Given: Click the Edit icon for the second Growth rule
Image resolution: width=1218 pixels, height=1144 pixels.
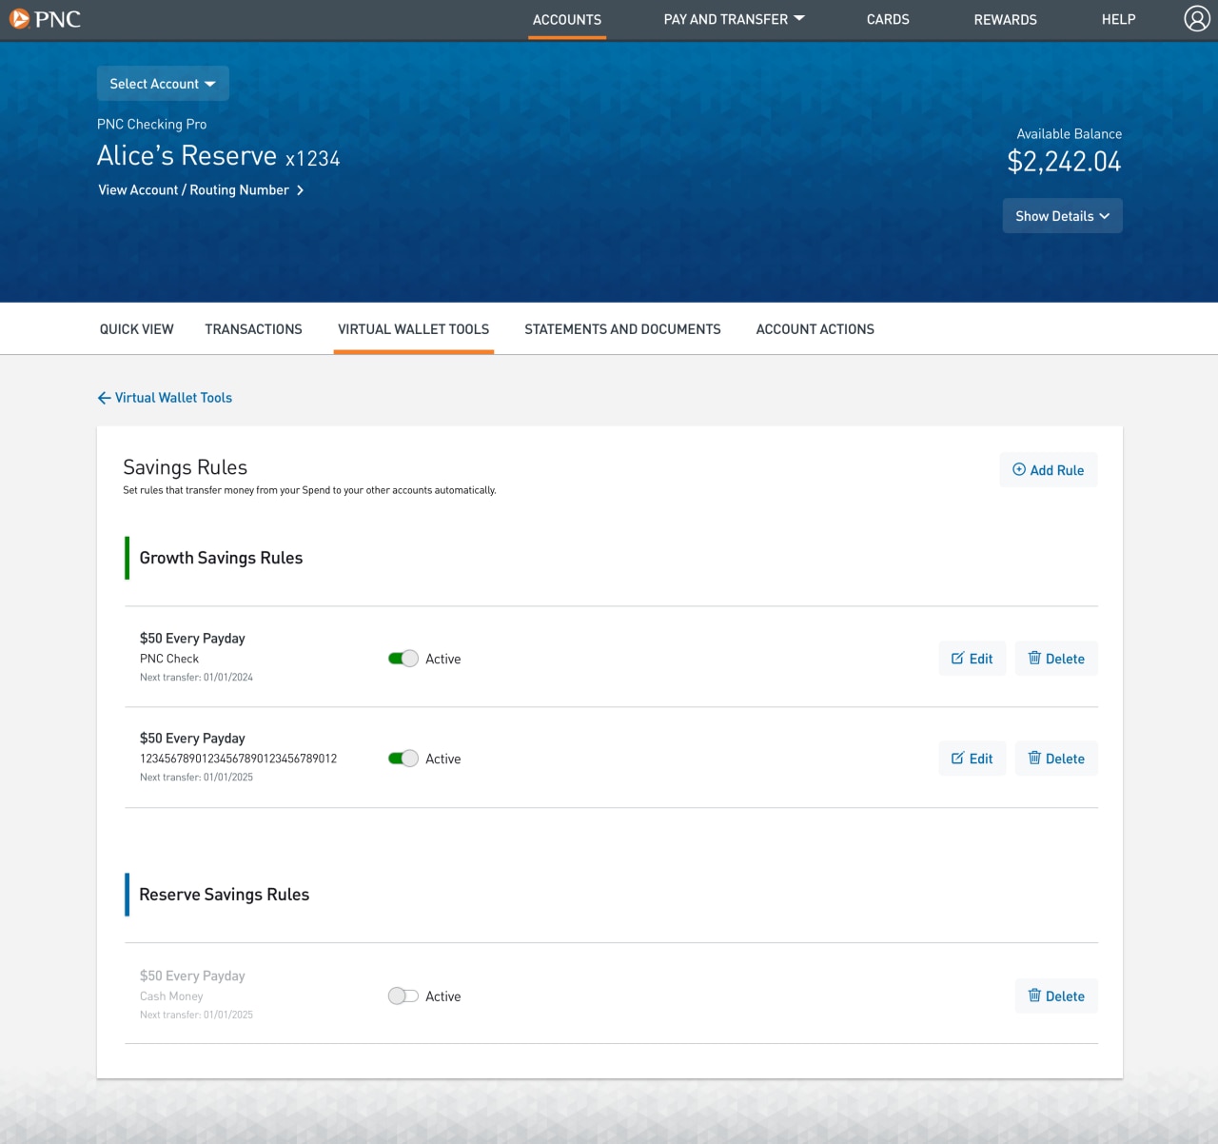Looking at the screenshot, I should point(957,758).
